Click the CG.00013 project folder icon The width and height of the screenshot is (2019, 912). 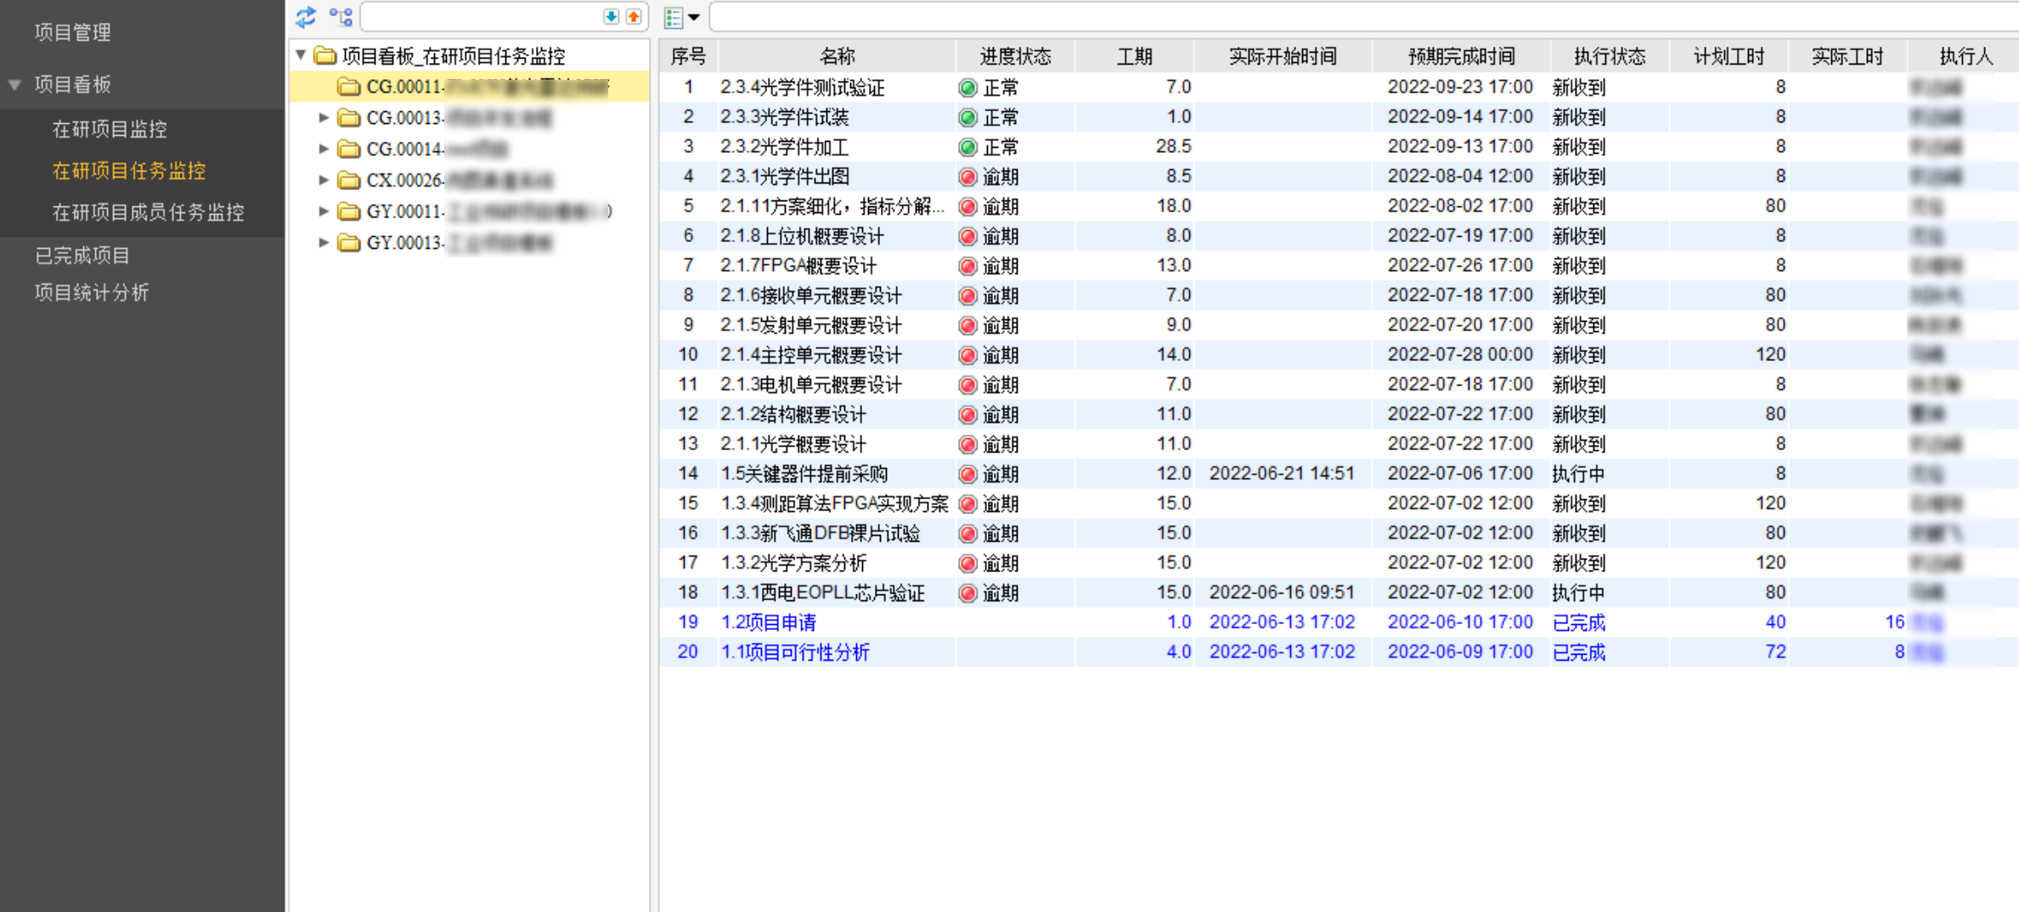click(x=348, y=118)
